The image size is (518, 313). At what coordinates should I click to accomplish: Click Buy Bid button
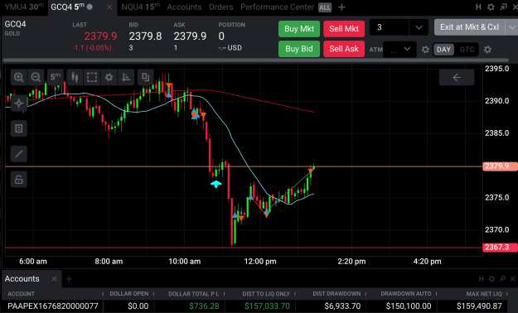299,49
